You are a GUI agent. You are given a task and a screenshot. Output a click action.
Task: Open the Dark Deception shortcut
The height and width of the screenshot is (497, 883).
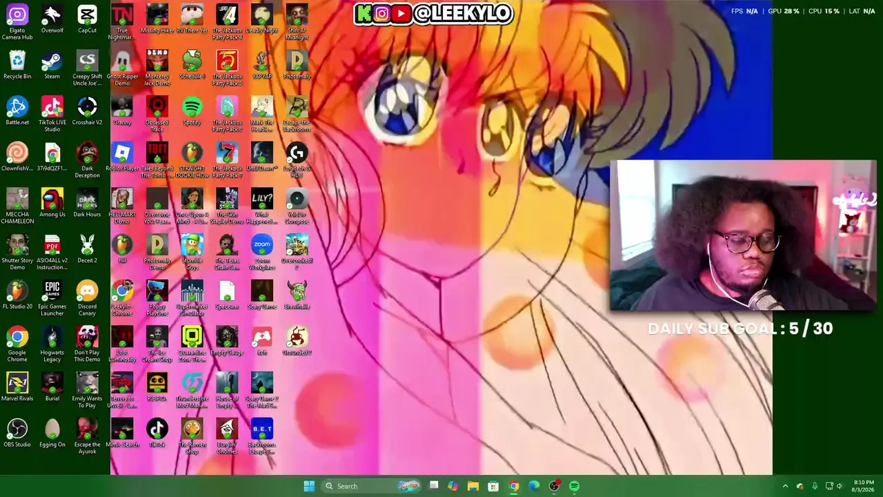[87, 161]
